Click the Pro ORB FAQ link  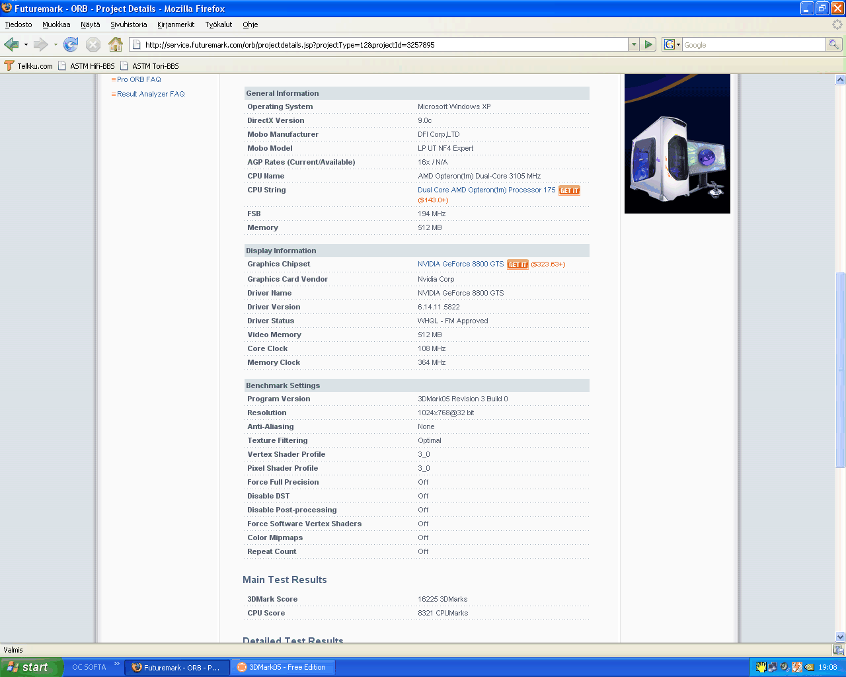click(x=139, y=79)
